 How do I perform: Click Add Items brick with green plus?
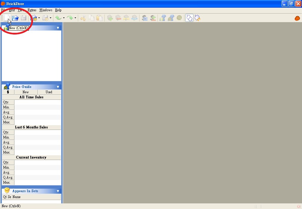point(110,18)
